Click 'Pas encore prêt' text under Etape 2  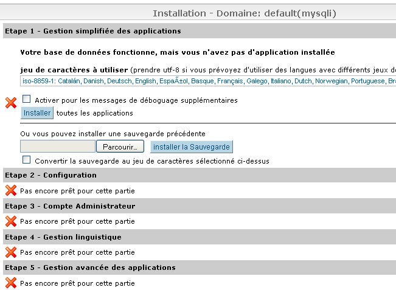[77, 191]
